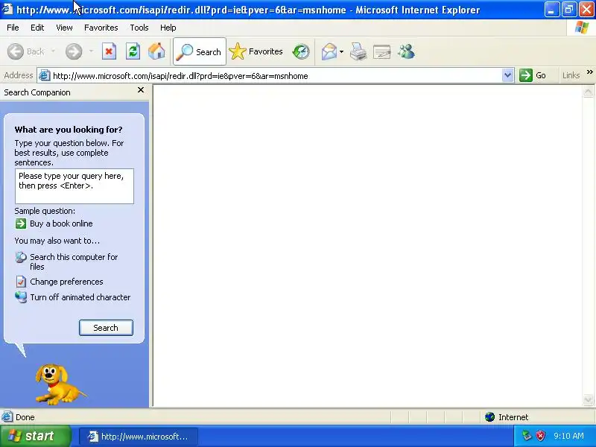The image size is (596, 447).
Task: Open the File menu
Action: click(13, 28)
